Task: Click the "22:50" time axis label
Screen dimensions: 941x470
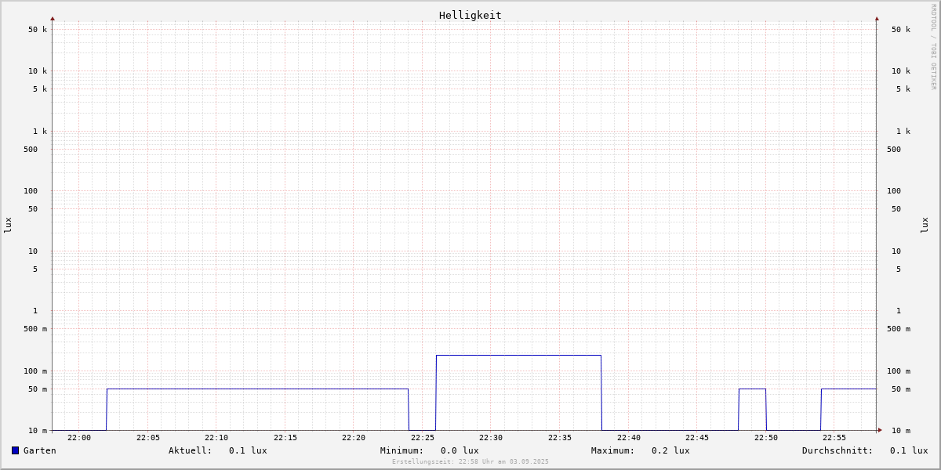Action: pos(766,438)
